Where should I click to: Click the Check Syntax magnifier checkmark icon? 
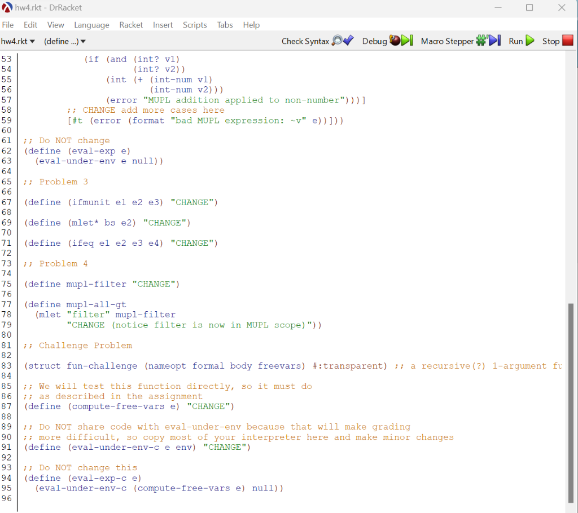click(x=343, y=41)
